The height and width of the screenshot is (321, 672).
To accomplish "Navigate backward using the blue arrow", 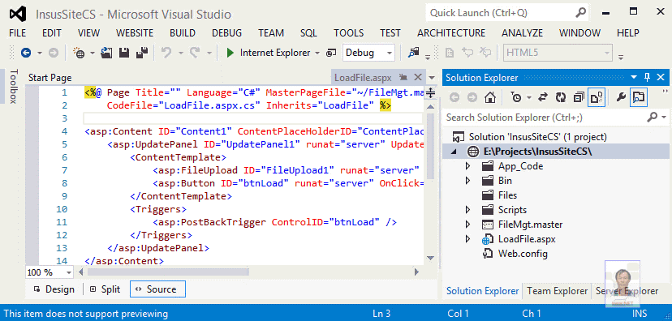I will tap(26, 53).
